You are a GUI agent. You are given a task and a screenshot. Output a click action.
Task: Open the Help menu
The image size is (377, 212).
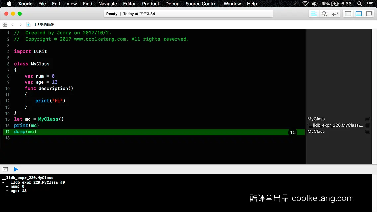click(x=252, y=4)
